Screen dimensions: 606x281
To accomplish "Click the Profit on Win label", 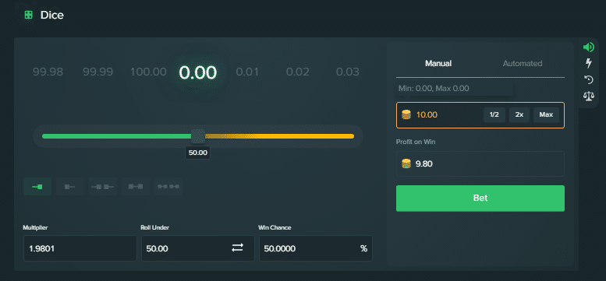I will pos(416,142).
